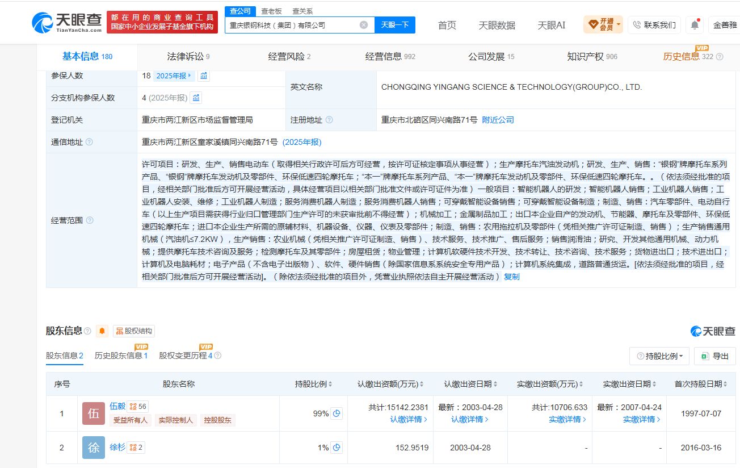Screen dimensions: 740x468
Task: Click 附近公司 link
Action: (498, 120)
